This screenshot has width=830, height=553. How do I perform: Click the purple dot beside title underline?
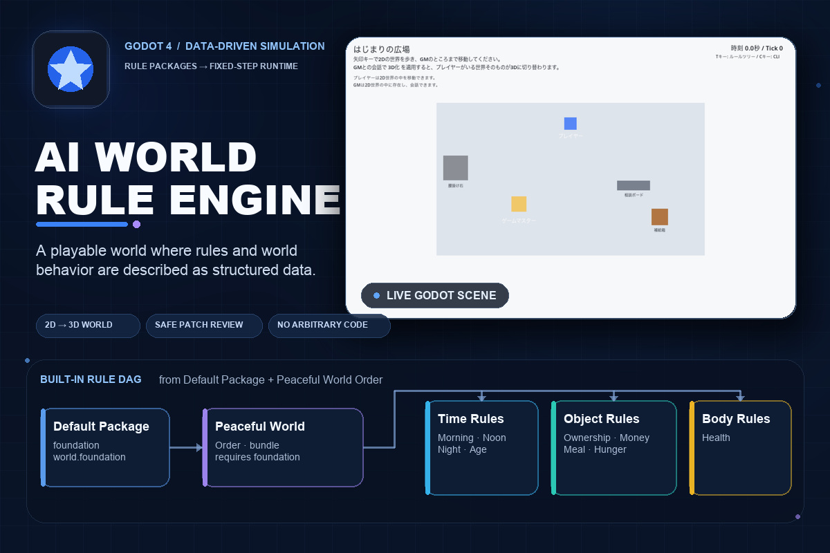pos(136,224)
